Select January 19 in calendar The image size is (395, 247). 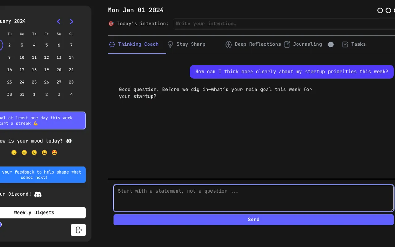click(x=47, y=70)
